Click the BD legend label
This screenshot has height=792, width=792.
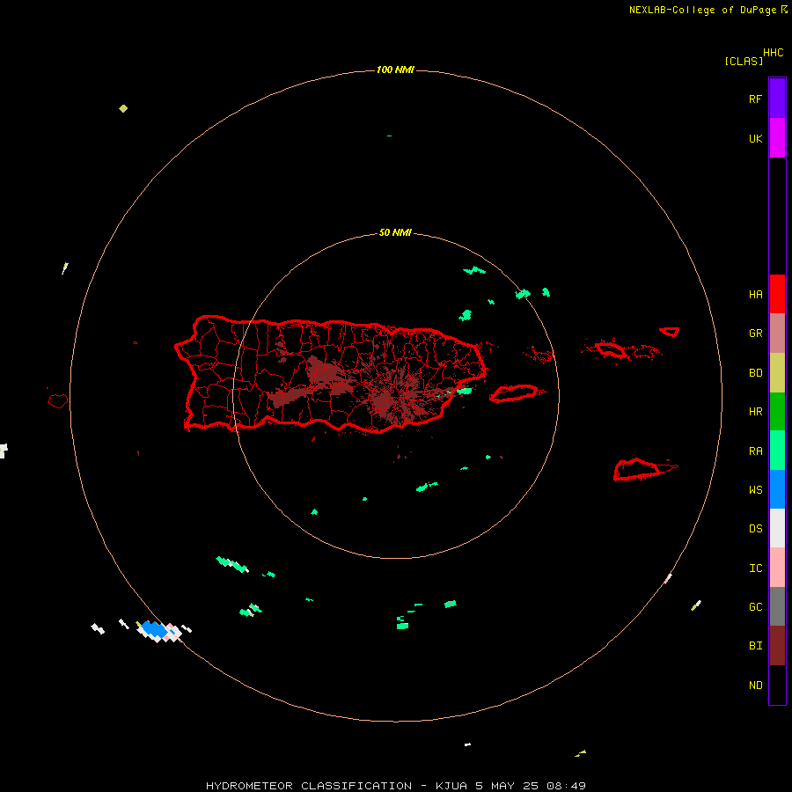point(755,373)
